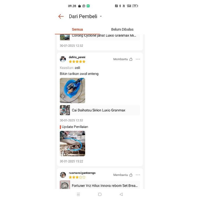Open three-dot menu on rusmansiganteengs review

coord(138,175)
